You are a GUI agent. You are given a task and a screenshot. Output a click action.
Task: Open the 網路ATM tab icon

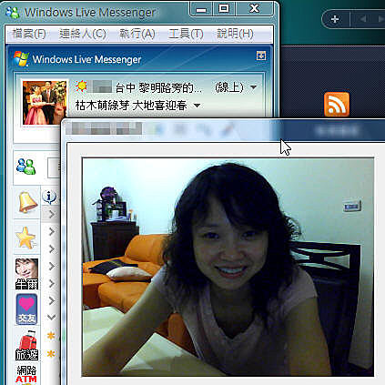26,374
